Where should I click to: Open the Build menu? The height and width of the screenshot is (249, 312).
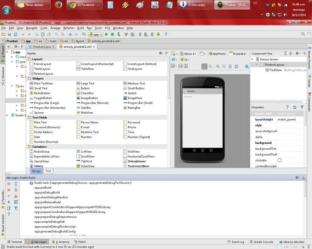pyautogui.click(x=80, y=28)
